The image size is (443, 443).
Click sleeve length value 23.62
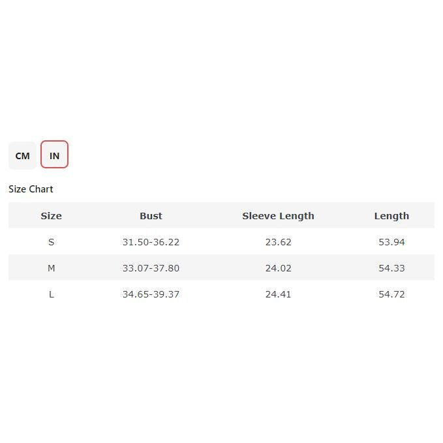278,242
